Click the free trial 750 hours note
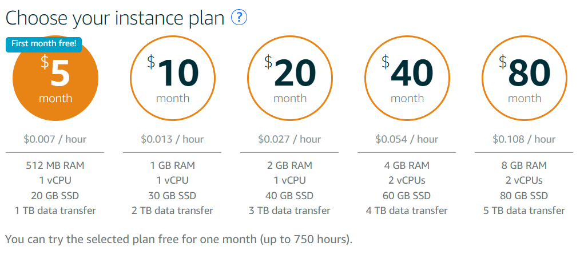The width and height of the screenshot is (580, 255). pos(179,239)
